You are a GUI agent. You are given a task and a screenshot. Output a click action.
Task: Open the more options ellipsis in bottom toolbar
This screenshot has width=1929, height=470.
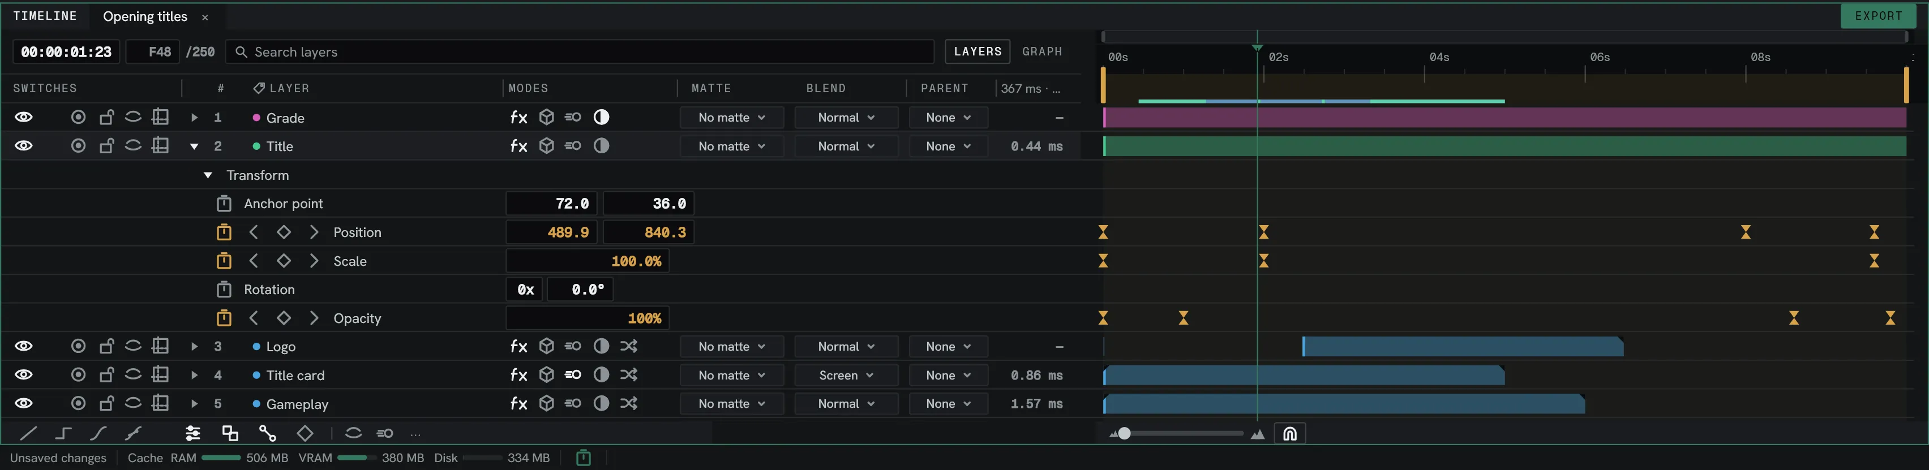[415, 433]
